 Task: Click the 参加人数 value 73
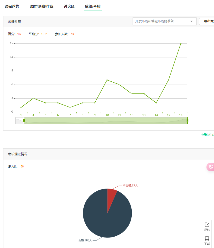tap(72, 34)
